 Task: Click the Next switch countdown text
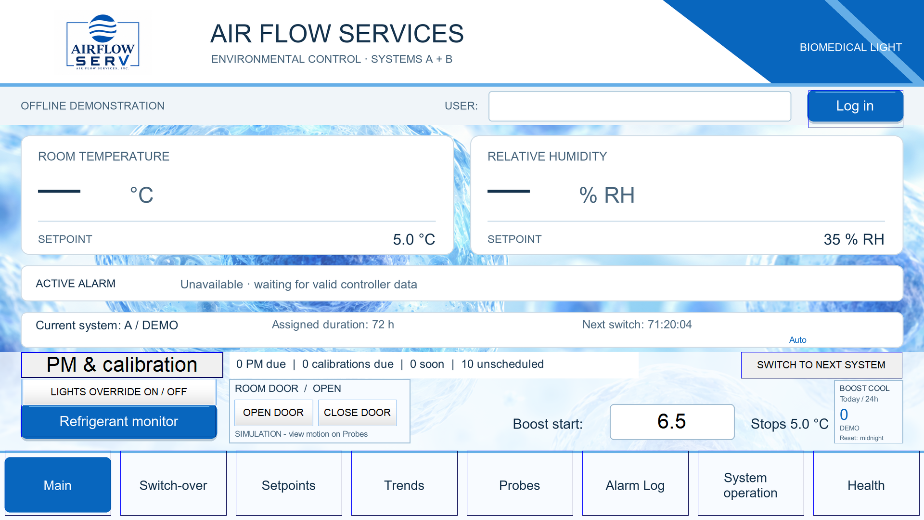point(637,325)
